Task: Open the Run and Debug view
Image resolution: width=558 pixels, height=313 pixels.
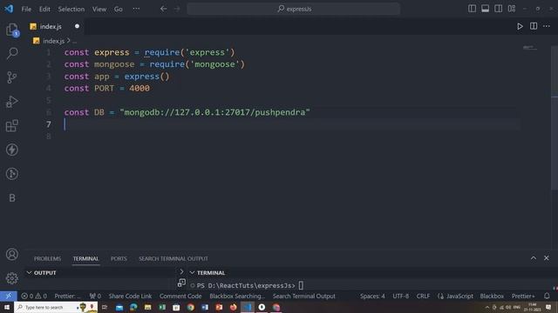Action: pyautogui.click(x=11, y=102)
